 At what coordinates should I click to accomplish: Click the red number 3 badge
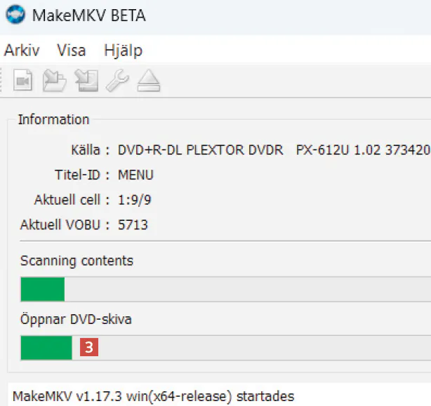[88, 347]
